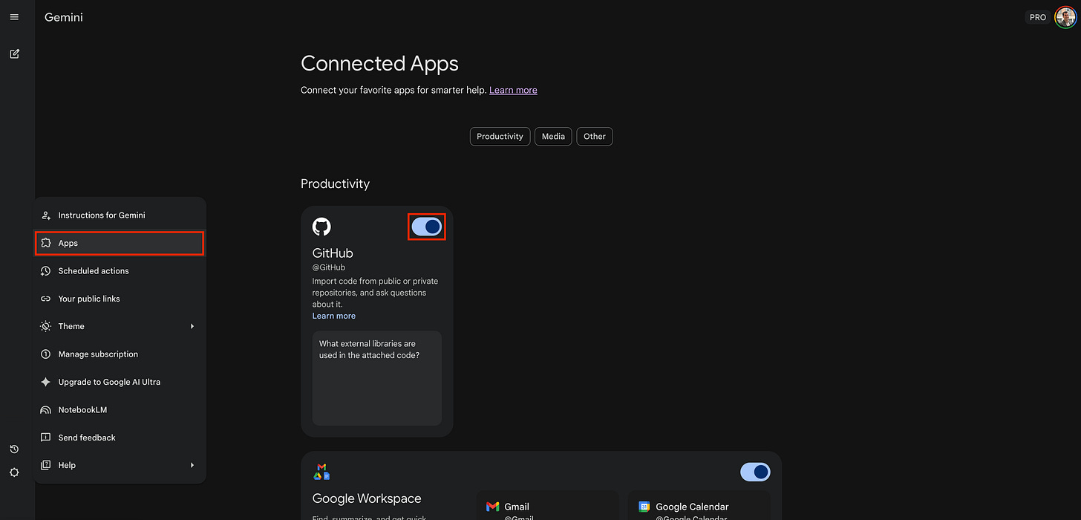This screenshot has height=520, width=1081.
Task: Click the GitHub logo icon
Action: 321,227
